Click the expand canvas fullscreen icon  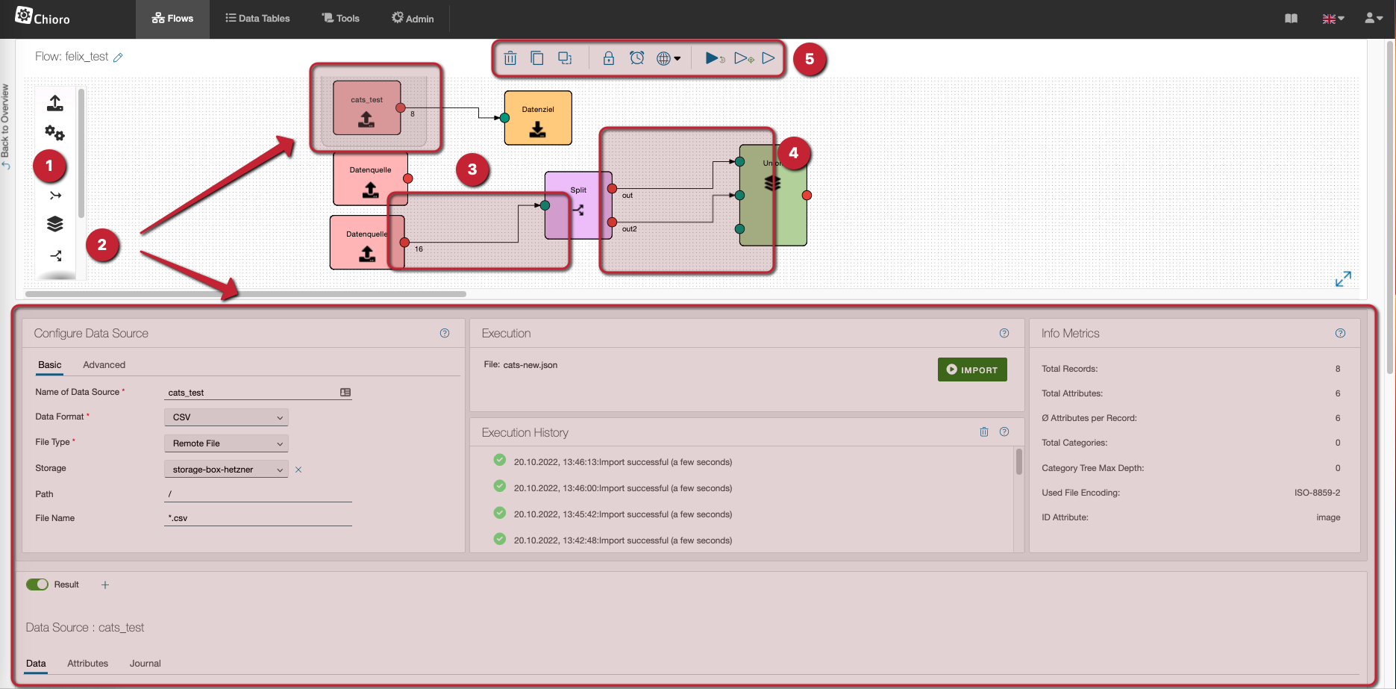[1343, 279]
